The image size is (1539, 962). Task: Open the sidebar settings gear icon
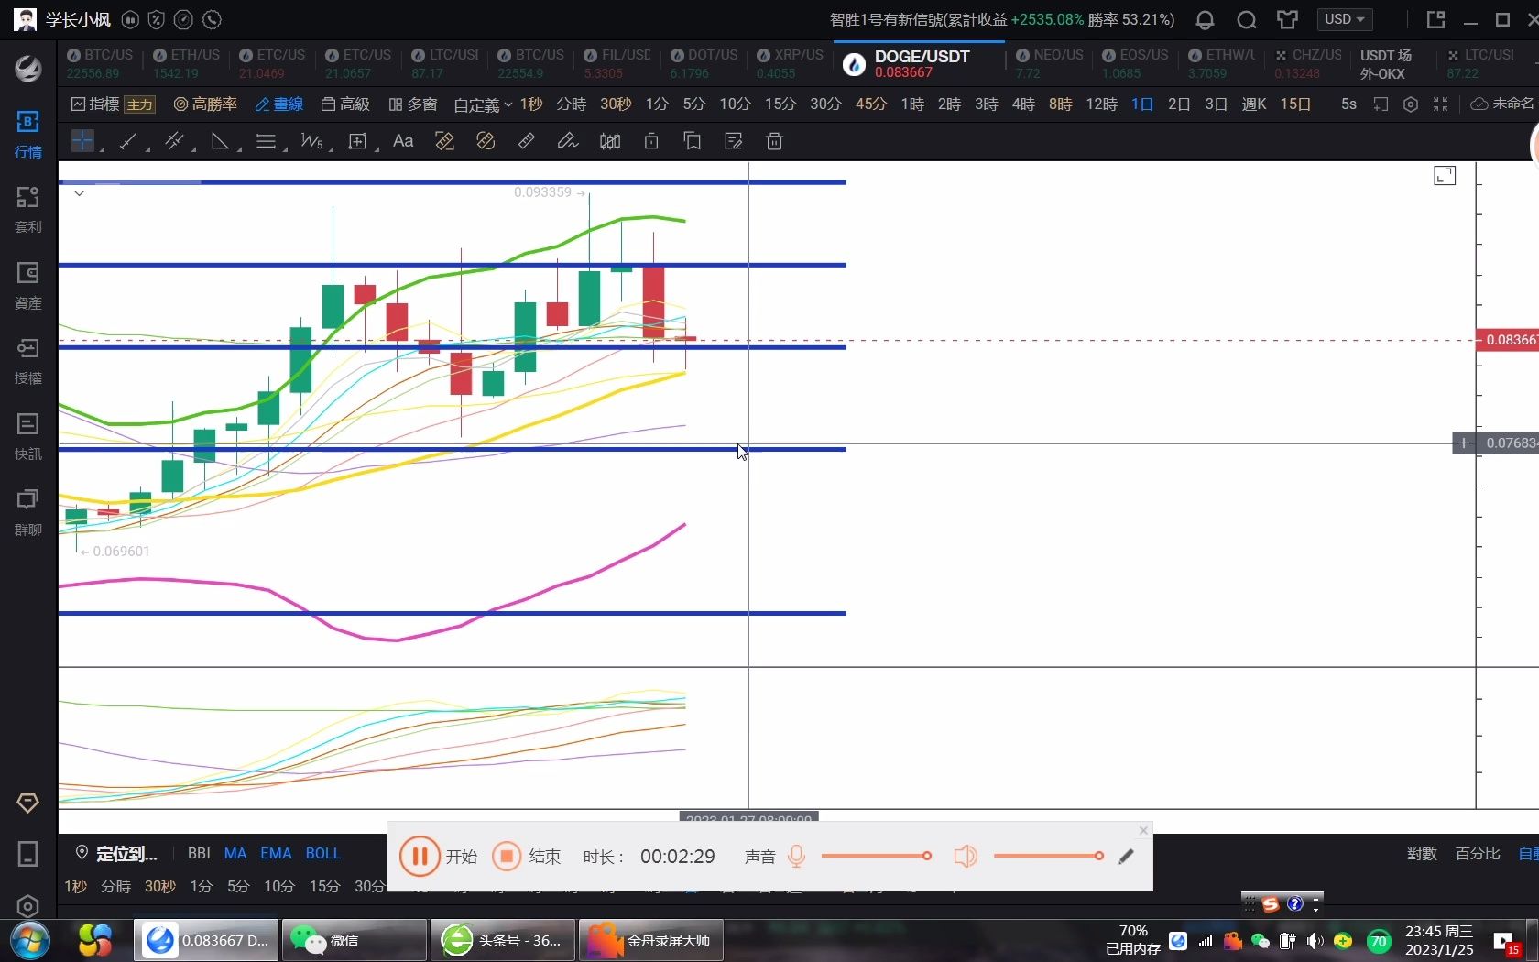(28, 906)
